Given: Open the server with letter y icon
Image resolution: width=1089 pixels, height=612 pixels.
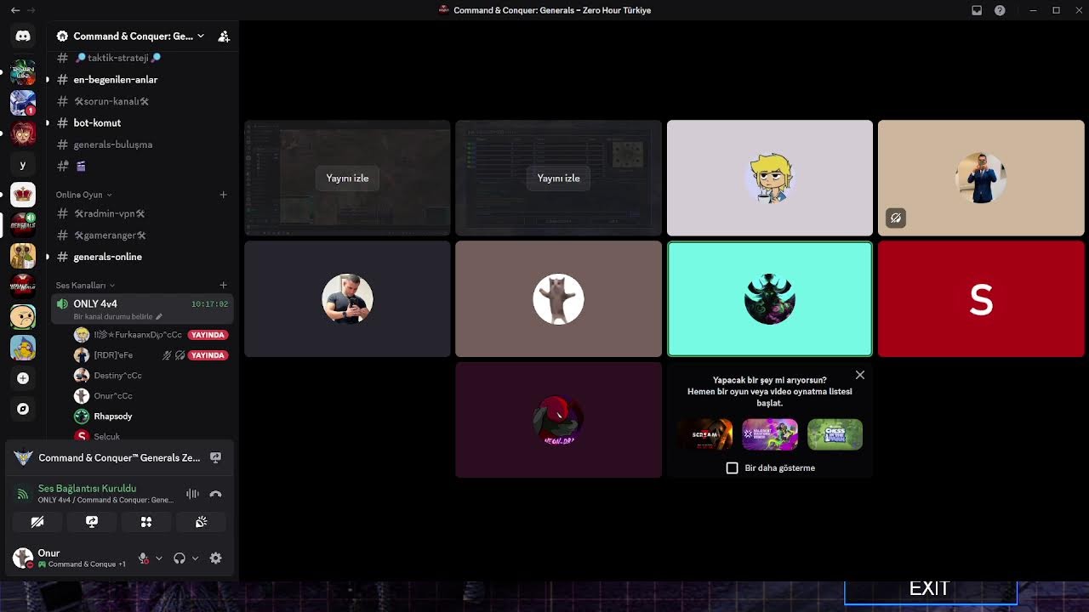Looking at the screenshot, I should coord(23,165).
